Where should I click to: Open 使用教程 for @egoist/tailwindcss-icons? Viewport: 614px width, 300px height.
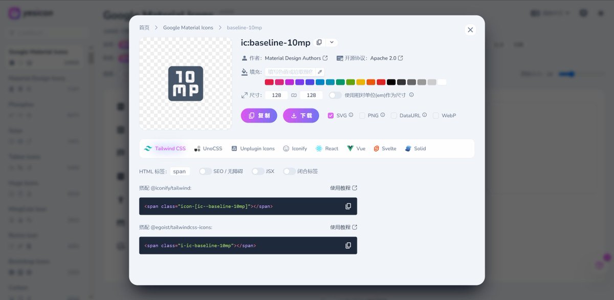point(343,227)
